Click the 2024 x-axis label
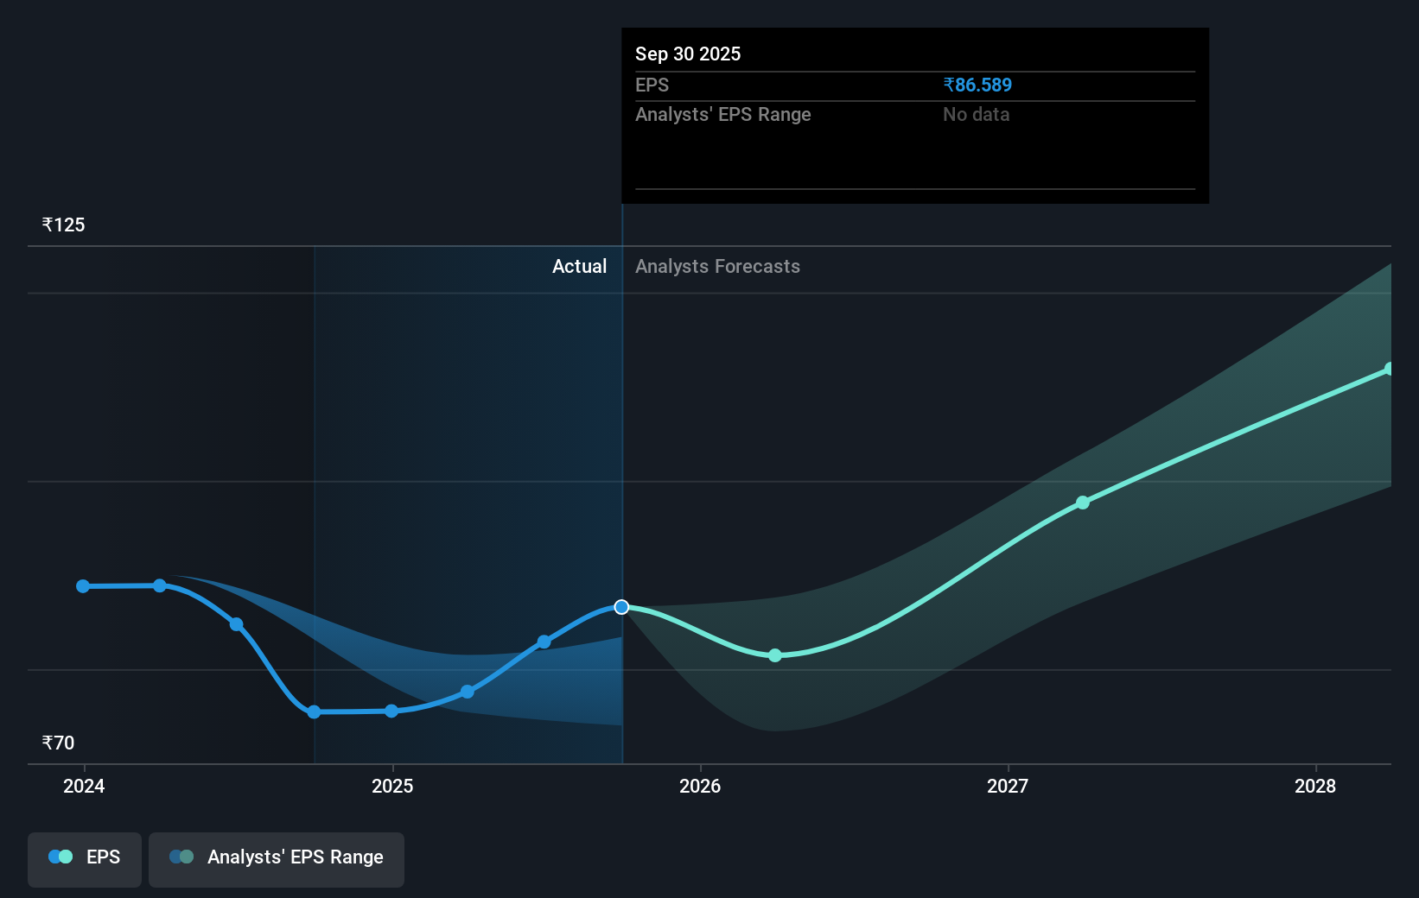Screen dimensions: 1419x898 [84, 787]
